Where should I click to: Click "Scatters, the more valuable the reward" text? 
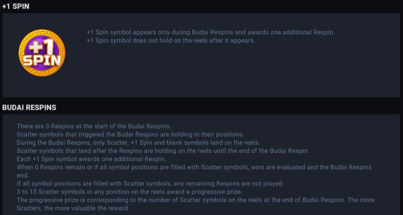73,208
